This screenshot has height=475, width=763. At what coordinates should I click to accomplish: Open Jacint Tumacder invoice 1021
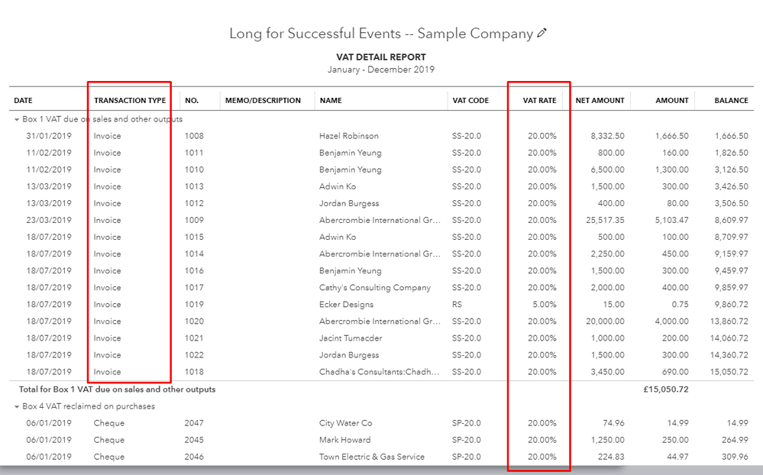(349, 338)
